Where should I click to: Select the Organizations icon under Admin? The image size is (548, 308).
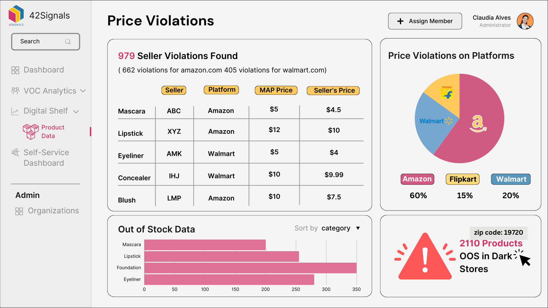coord(19,211)
